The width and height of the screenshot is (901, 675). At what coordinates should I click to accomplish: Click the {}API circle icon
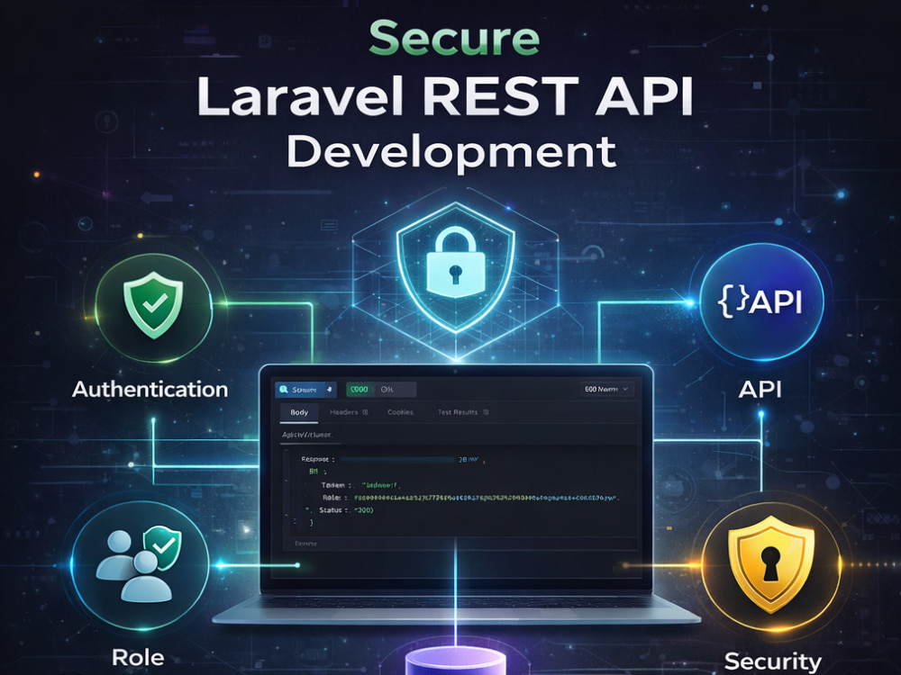(760, 301)
